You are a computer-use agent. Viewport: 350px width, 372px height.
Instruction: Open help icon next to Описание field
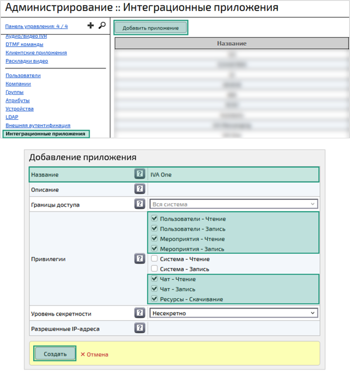point(140,189)
